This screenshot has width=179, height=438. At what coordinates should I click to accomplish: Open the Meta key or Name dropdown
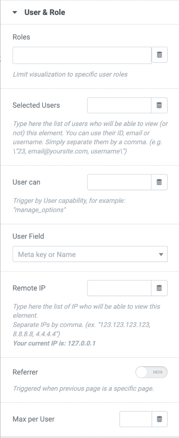[90, 254]
